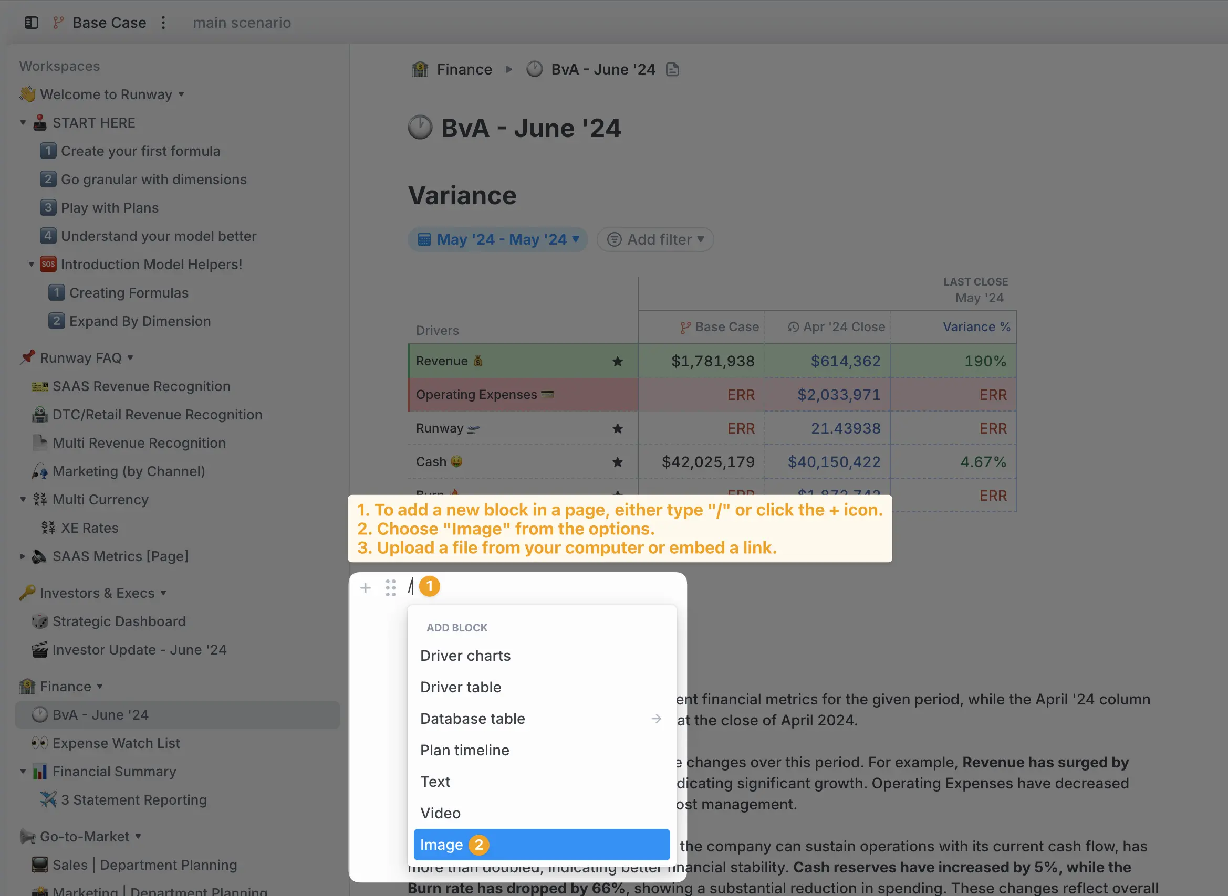This screenshot has height=896, width=1228.
Task: Collapse Introduction Model Helpers tree
Action: point(32,265)
